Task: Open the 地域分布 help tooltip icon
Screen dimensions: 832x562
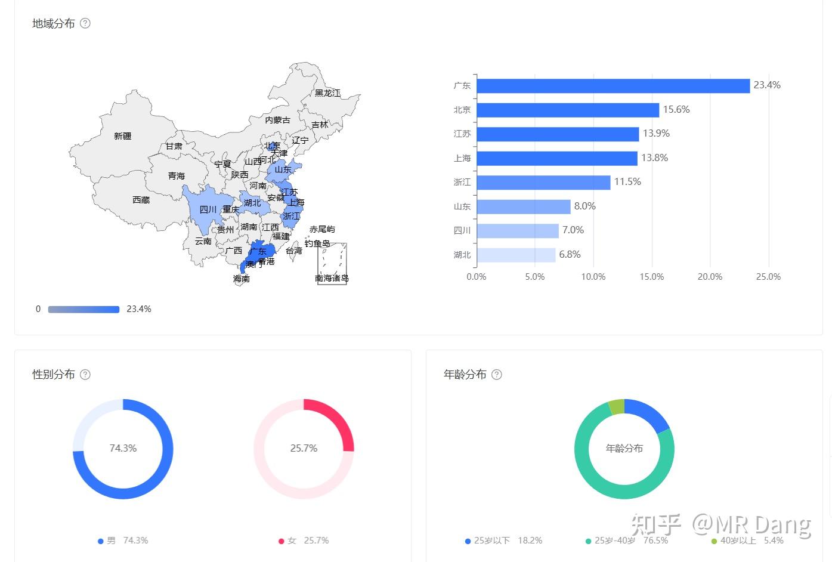Action: pos(85,23)
